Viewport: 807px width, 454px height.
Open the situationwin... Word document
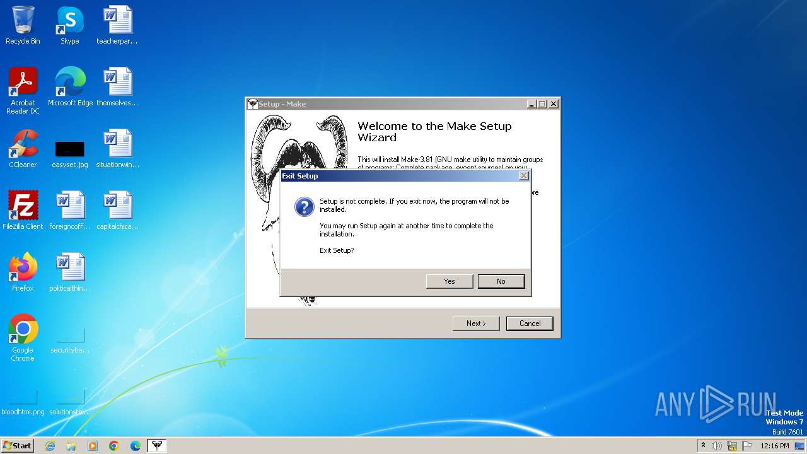[x=117, y=149]
